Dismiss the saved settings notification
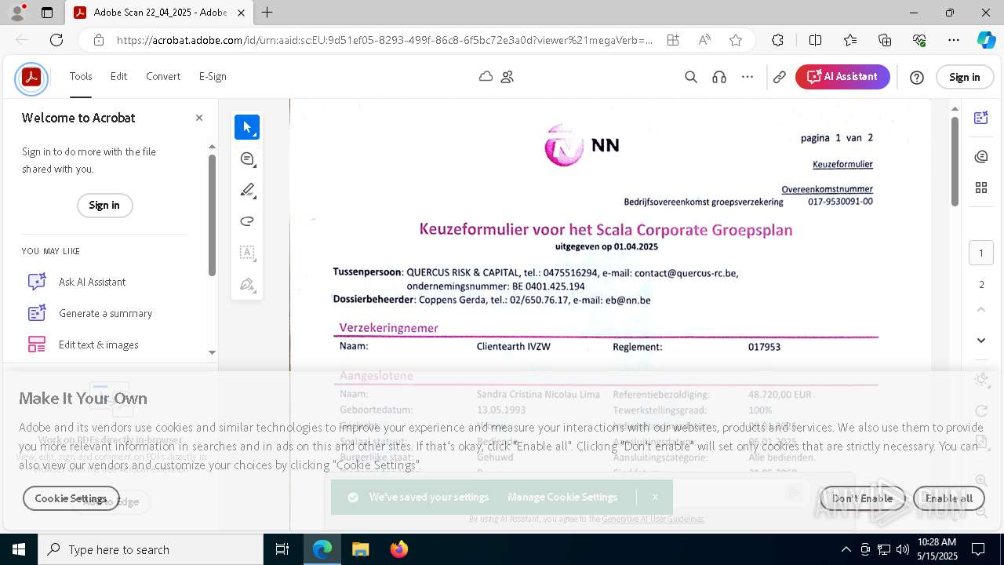 pos(655,497)
